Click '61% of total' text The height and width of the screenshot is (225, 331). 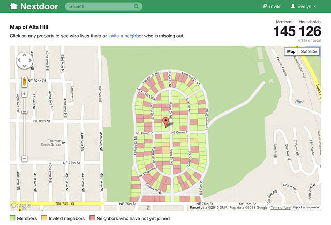(309, 40)
